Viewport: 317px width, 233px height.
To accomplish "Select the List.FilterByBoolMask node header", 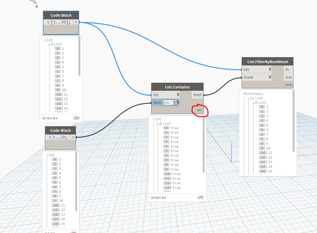I will pyautogui.click(x=268, y=62).
